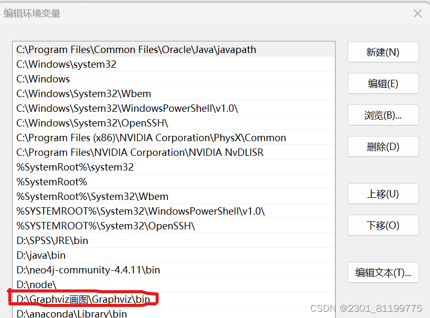
Task: Close the 编辑环境变量 dialog
Action: [x=417, y=14]
